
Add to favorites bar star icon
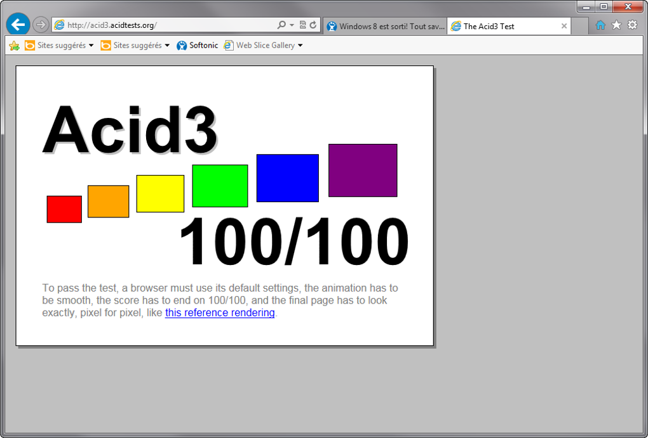14,46
